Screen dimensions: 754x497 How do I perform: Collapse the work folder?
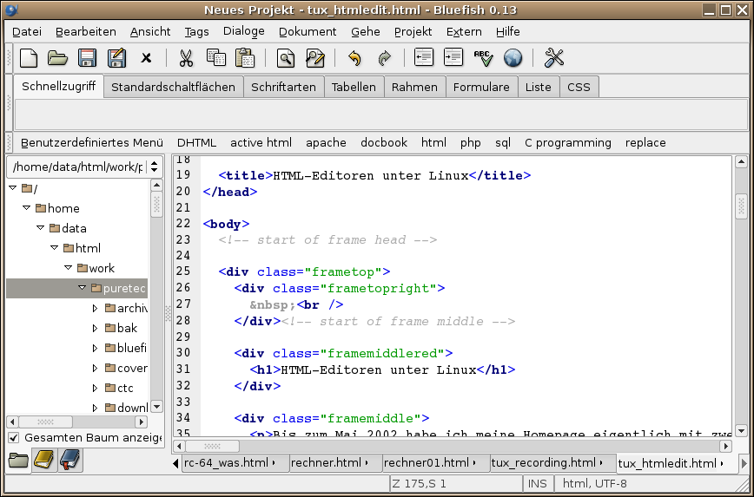pos(69,268)
